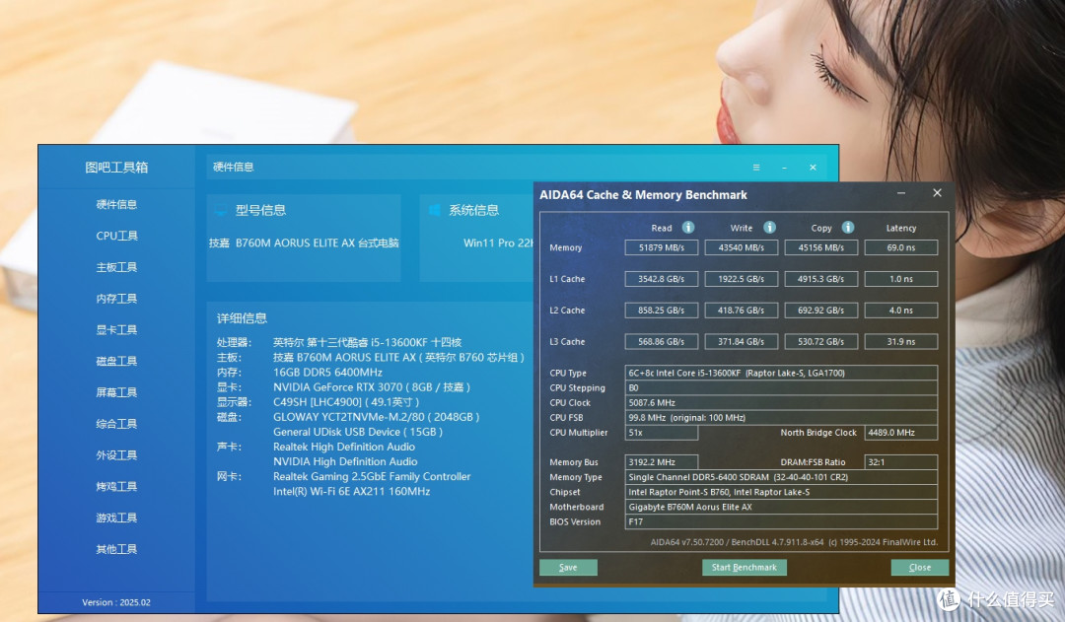Click Memory Copy value 45156 MB/s
Image resolution: width=1065 pixels, height=622 pixels.
821,247
